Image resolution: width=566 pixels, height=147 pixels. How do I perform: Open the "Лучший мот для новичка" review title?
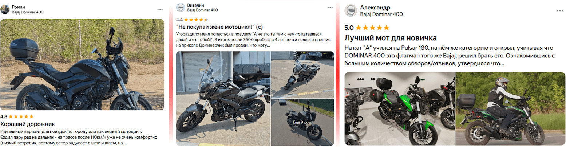[391, 38]
